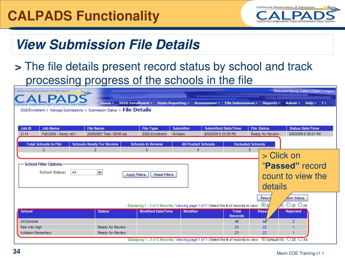Select bottom Default(10) radio button
The width and height of the screenshot is (345, 258).
263,239
